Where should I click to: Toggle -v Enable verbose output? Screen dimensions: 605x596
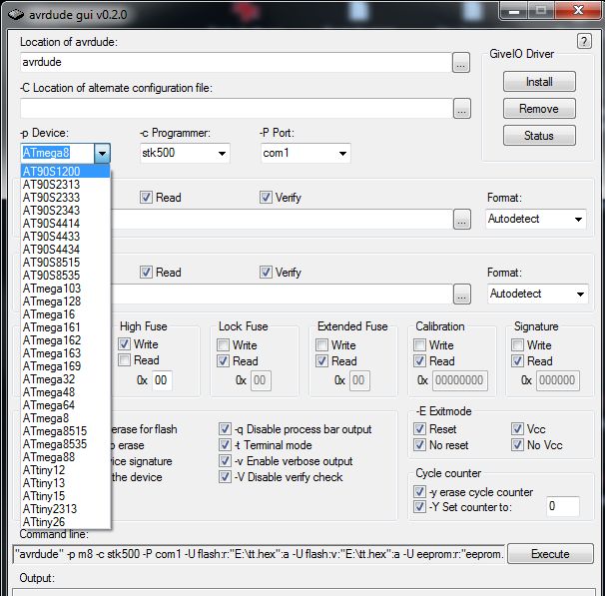tap(225, 460)
